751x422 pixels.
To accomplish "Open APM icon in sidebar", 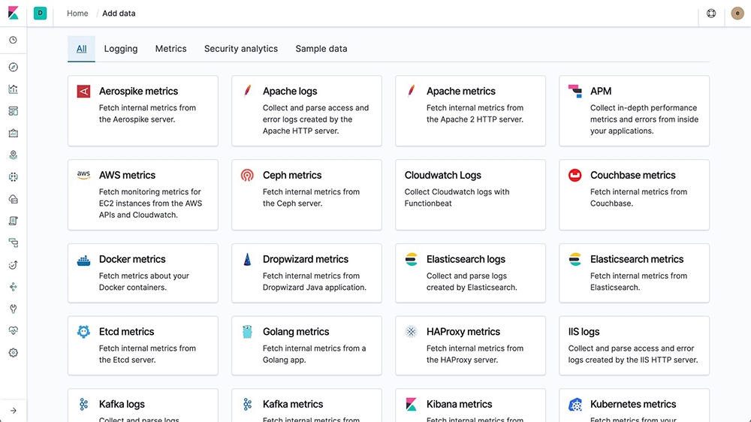I will [14, 243].
